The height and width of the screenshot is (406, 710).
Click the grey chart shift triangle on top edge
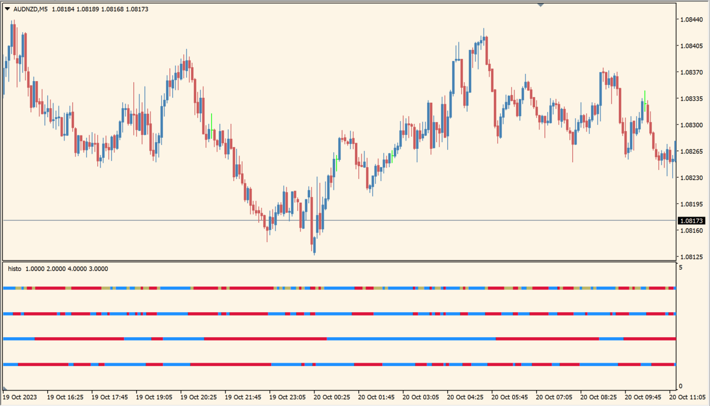point(541,5)
